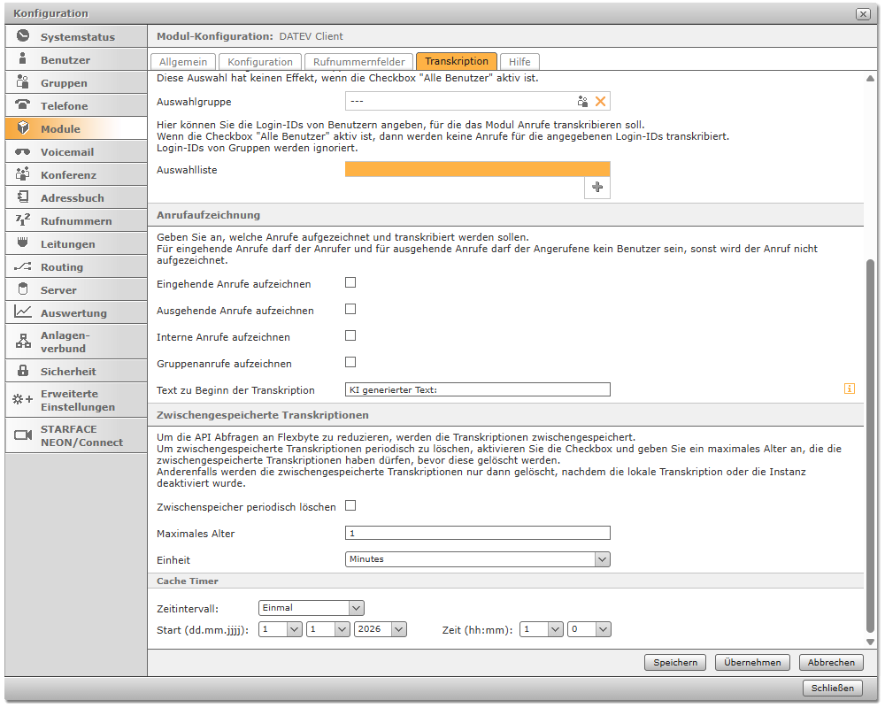Click the Abbrechen button

tap(831, 663)
